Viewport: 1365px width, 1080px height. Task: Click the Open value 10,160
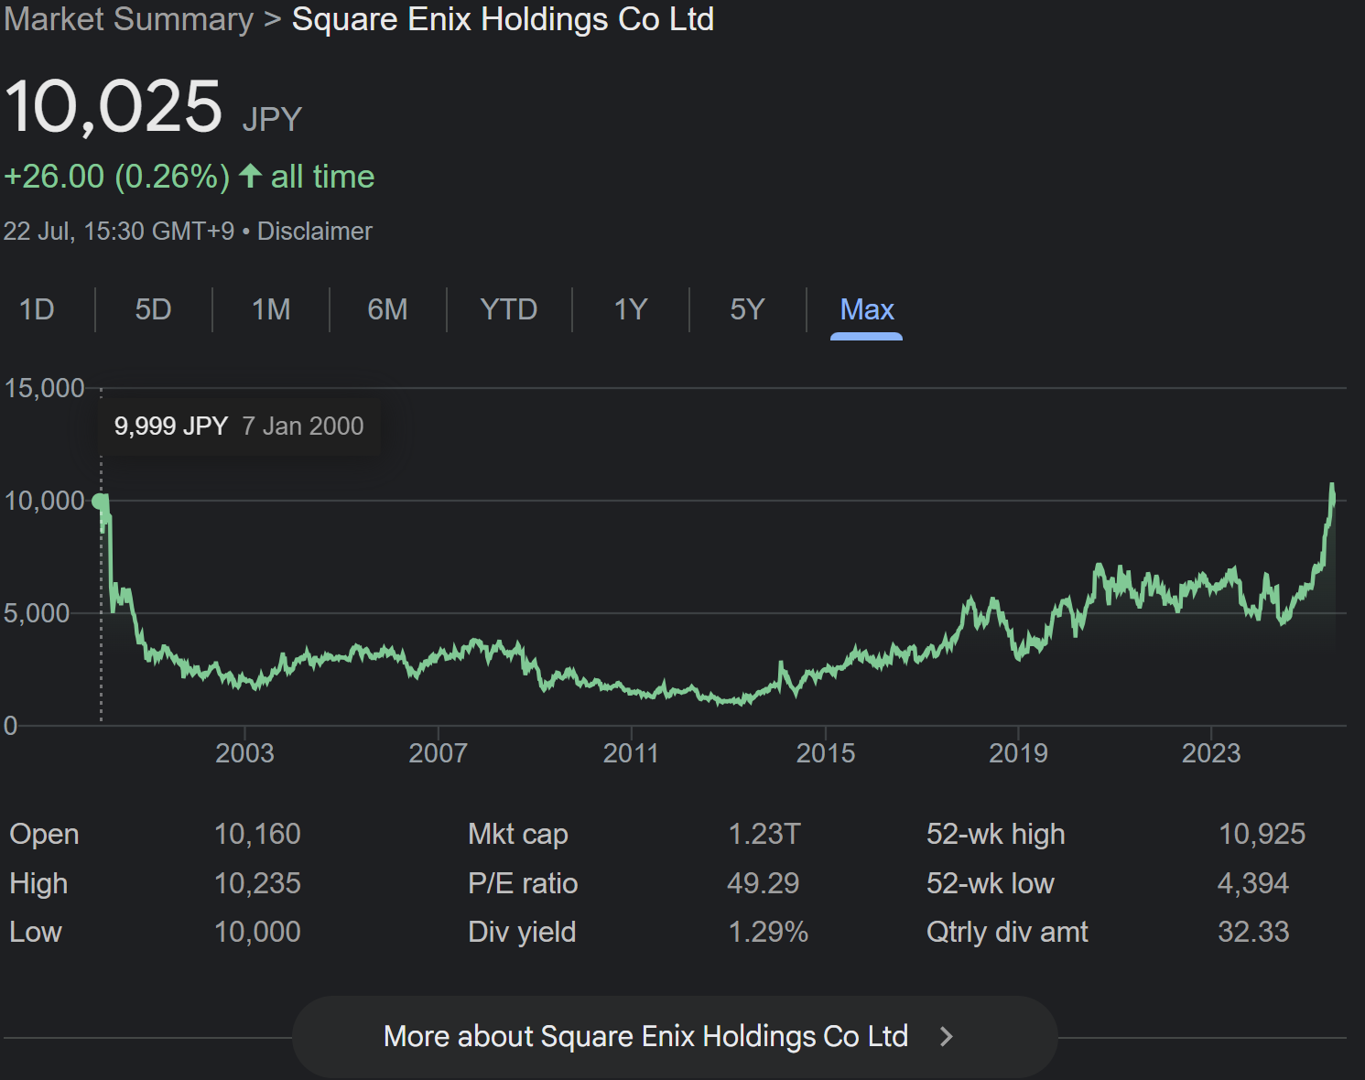(x=257, y=834)
